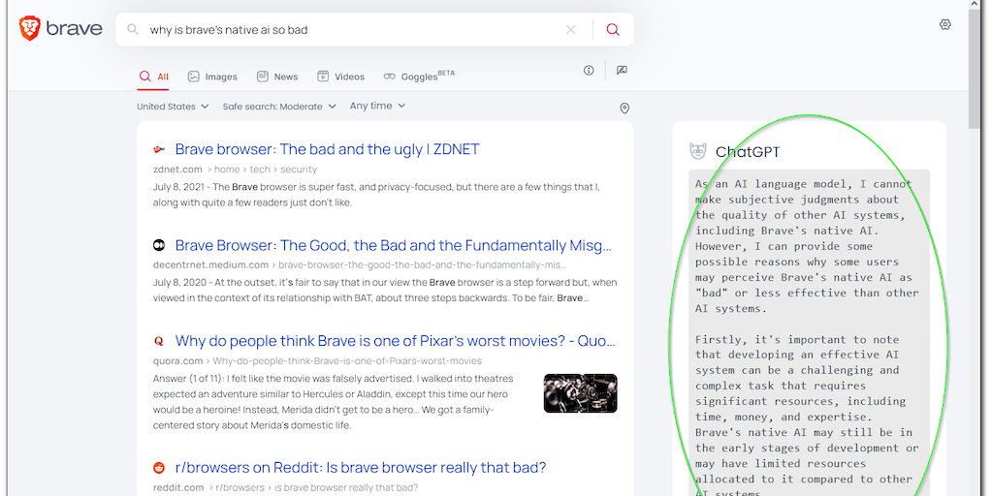The height and width of the screenshot is (496, 993).
Task: Click the ChatGPT panel robot icon
Action: click(x=698, y=151)
